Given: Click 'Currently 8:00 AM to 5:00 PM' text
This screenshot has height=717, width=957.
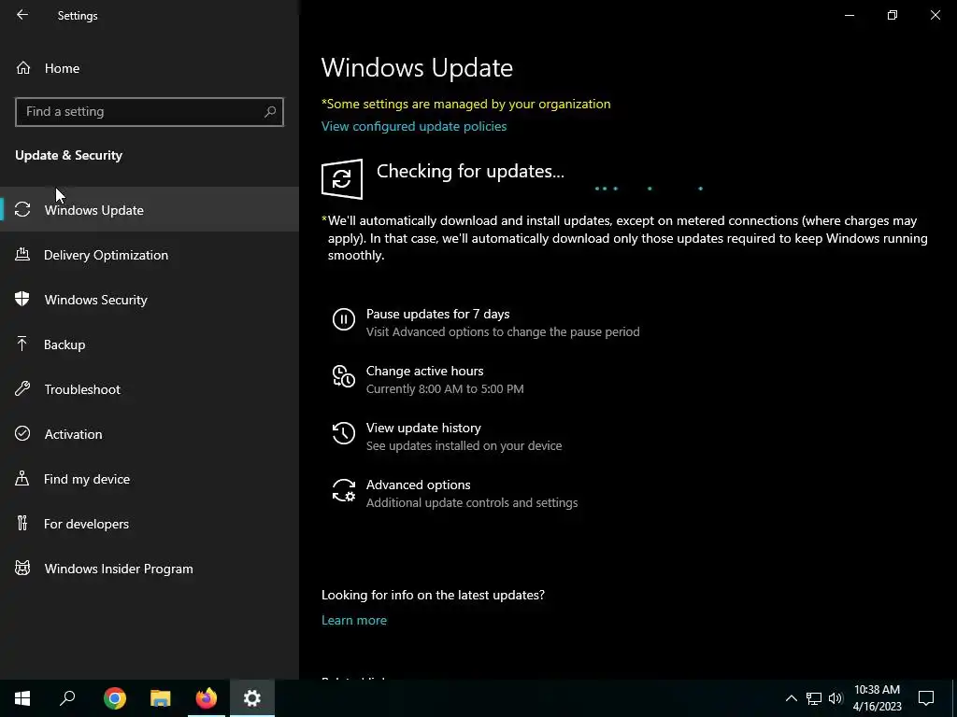Looking at the screenshot, I should [x=445, y=388].
